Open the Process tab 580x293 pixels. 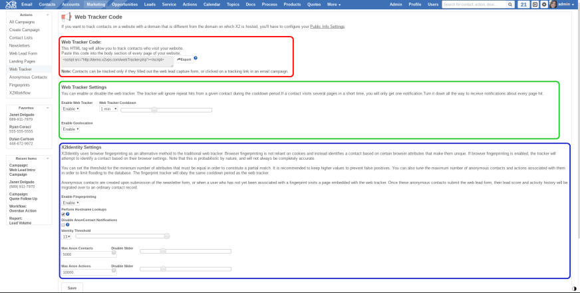(x=269, y=5)
